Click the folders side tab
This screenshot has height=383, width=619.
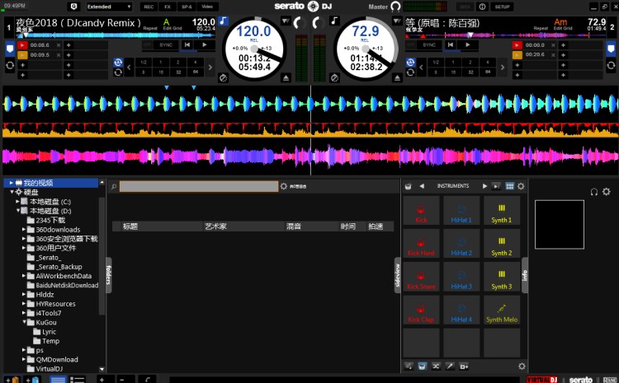pos(109,275)
